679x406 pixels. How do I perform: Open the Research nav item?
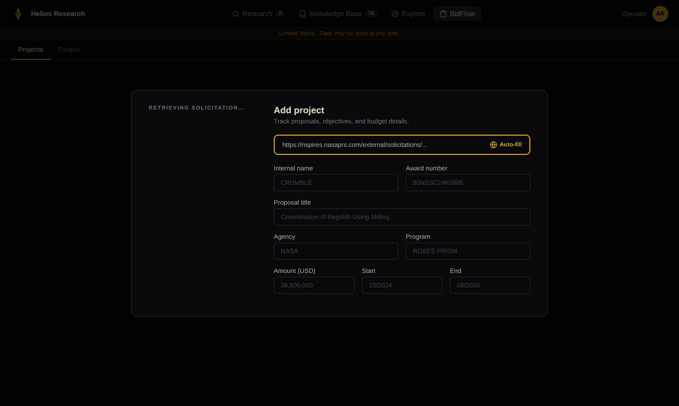258,14
